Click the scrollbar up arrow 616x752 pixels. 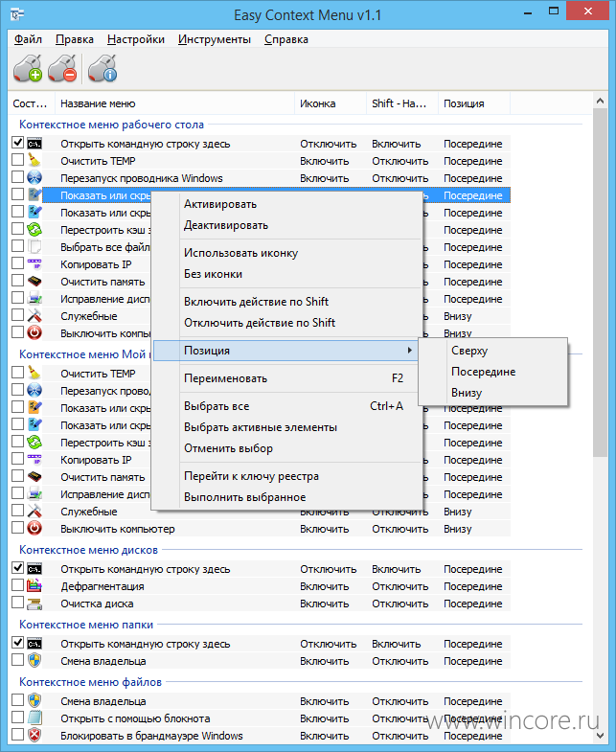(x=600, y=101)
